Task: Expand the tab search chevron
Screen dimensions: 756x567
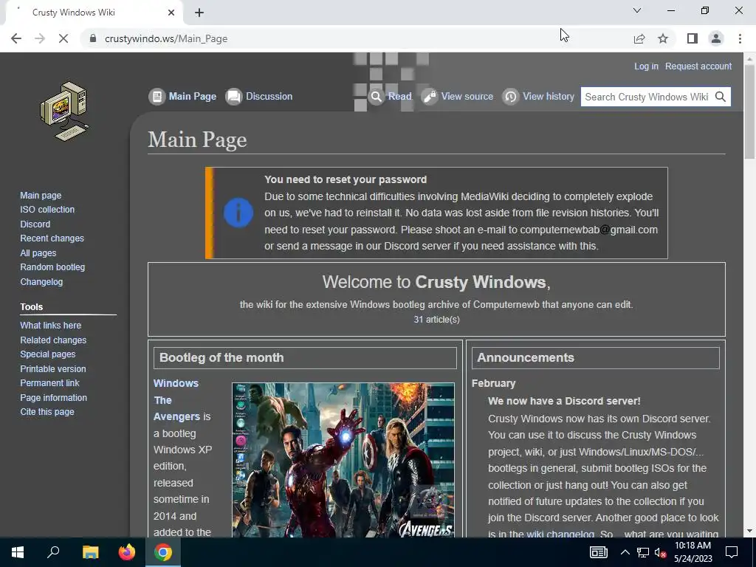Action: (x=637, y=10)
